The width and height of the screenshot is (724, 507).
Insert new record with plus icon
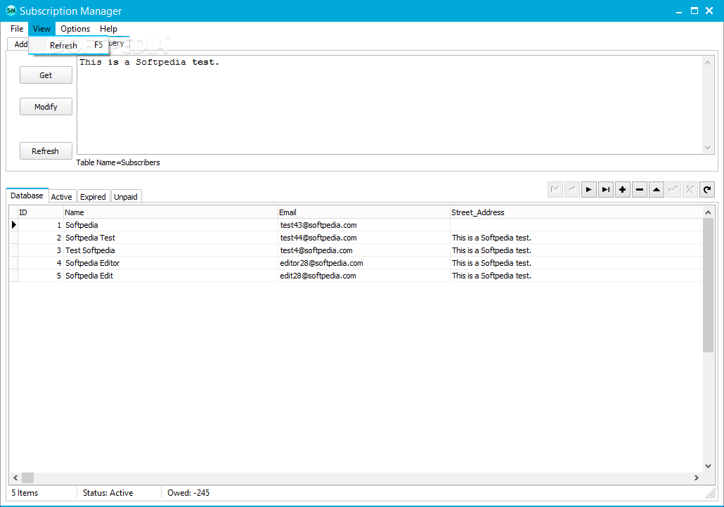tap(622, 189)
